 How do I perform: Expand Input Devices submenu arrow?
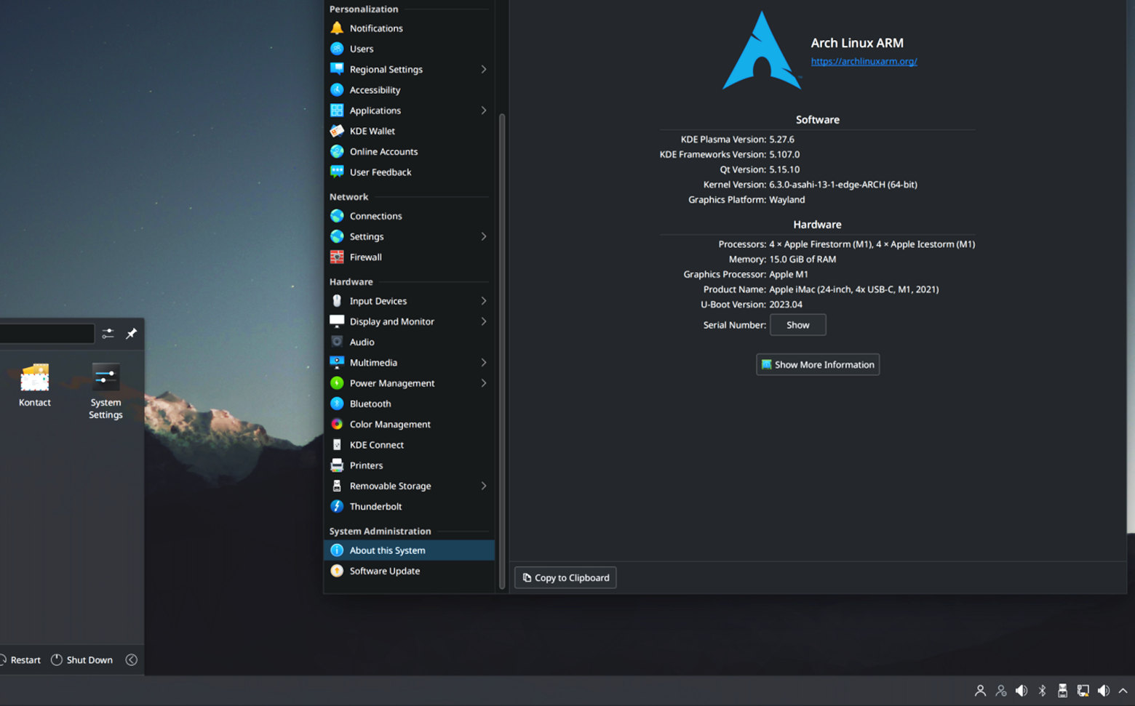[x=484, y=301]
